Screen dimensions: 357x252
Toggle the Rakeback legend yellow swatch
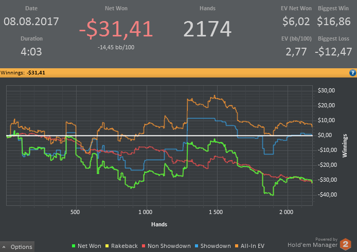click(107, 246)
